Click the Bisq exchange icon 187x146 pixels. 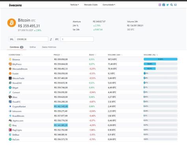click(10, 125)
